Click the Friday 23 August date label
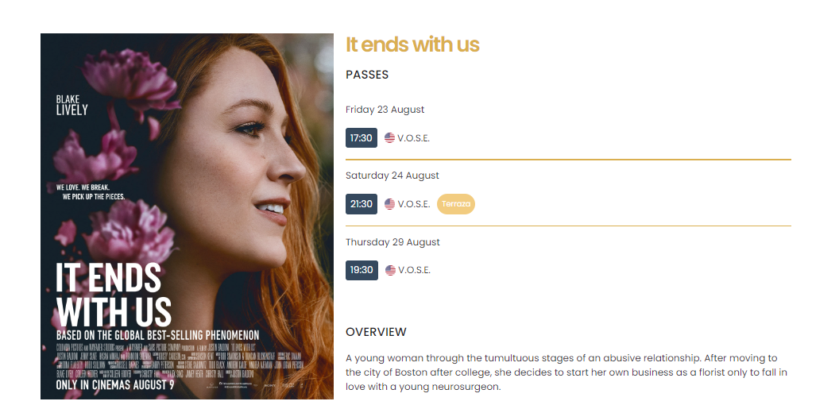 coord(385,110)
